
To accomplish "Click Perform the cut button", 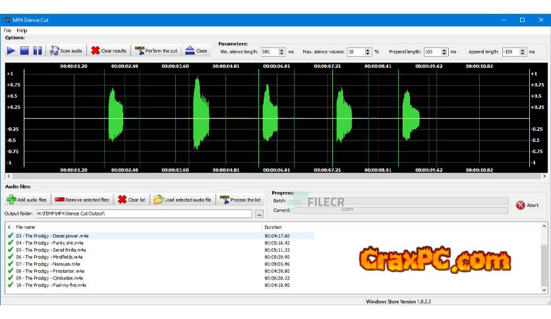I will click(x=156, y=51).
